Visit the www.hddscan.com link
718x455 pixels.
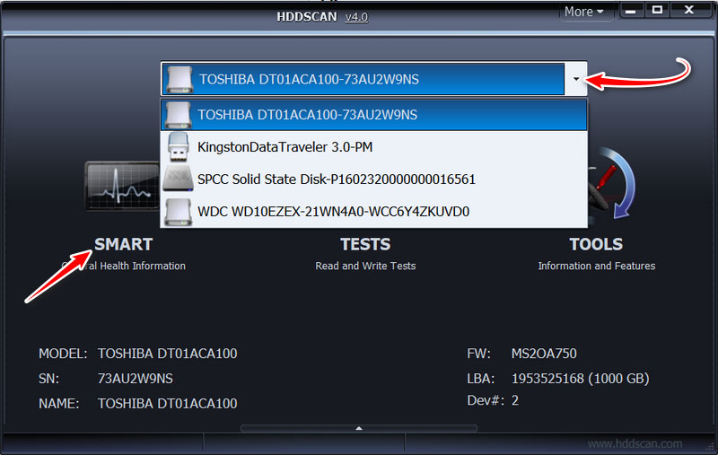pyautogui.click(x=635, y=443)
